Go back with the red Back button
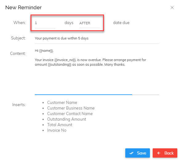 (x=165, y=153)
